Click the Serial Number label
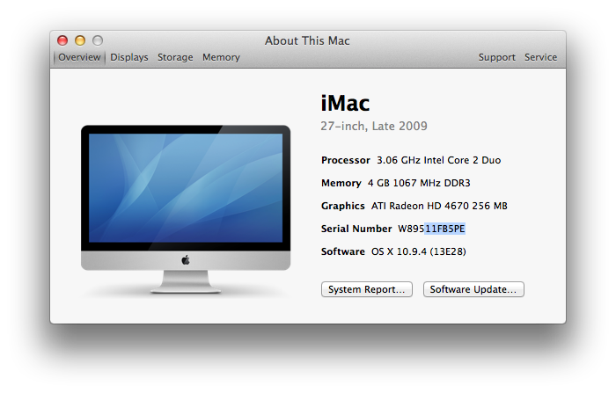The height and width of the screenshot is (393, 616). pyautogui.click(x=356, y=229)
